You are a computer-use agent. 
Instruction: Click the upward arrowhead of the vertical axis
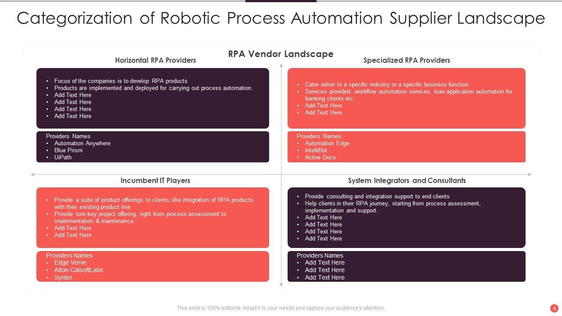[281, 66]
